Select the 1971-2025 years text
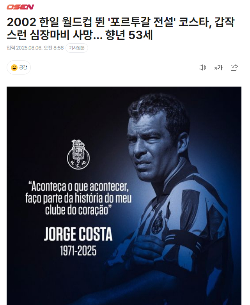The height and width of the screenshot is (305, 250). (78, 250)
